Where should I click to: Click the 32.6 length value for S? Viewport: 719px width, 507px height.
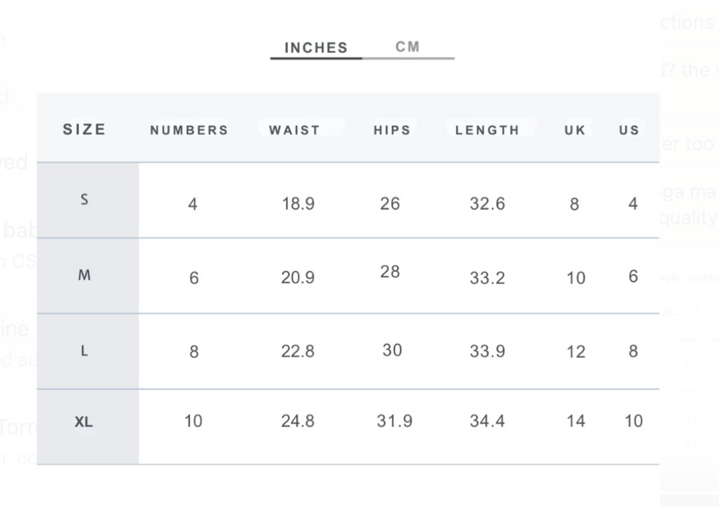(487, 204)
